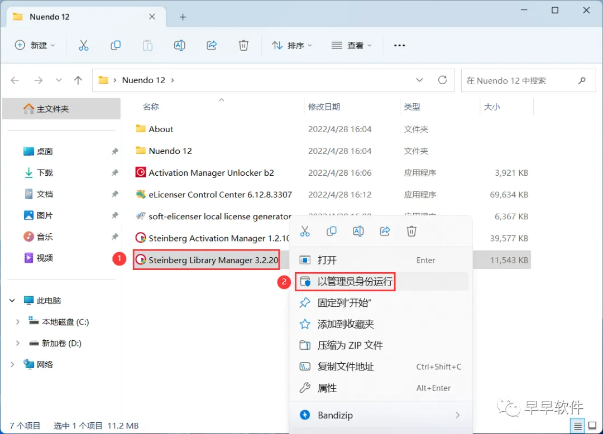Sort by the 类型 column header

point(412,107)
